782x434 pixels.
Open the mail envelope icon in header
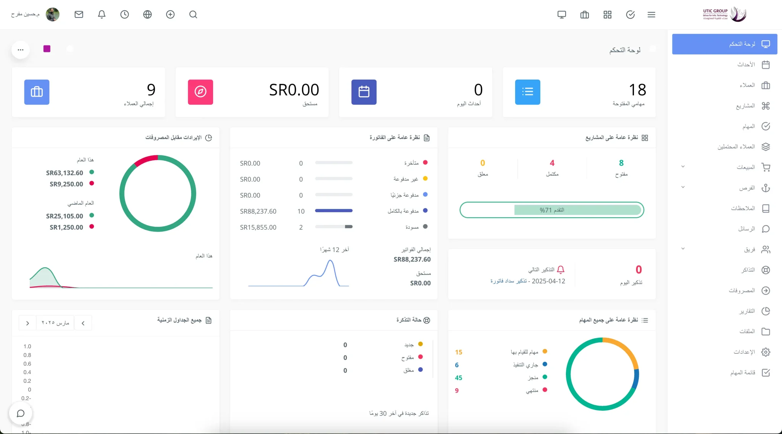(x=79, y=15)
